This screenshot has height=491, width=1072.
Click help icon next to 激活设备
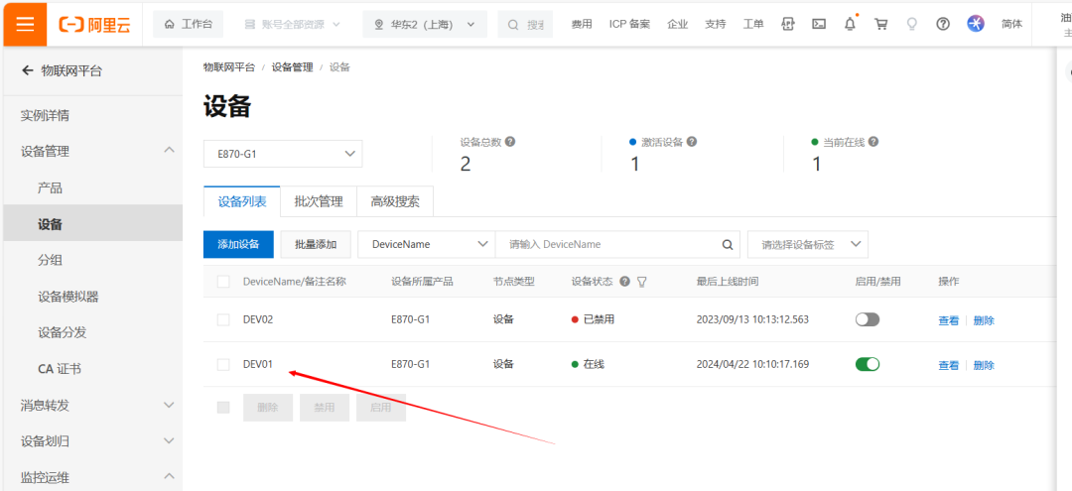coord(691,142)
